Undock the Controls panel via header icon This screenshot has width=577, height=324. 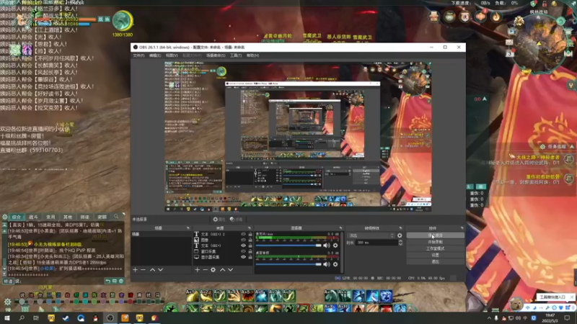(462, 228)
